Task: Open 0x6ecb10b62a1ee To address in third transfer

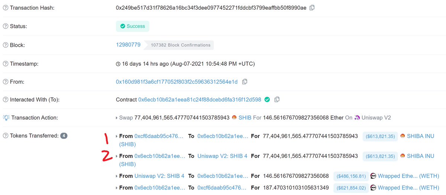Action: pos(223,176)
